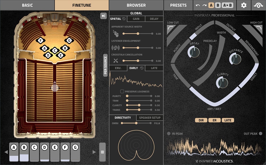Adjust the Listener Envelopment slider

(x=138, y=48)
